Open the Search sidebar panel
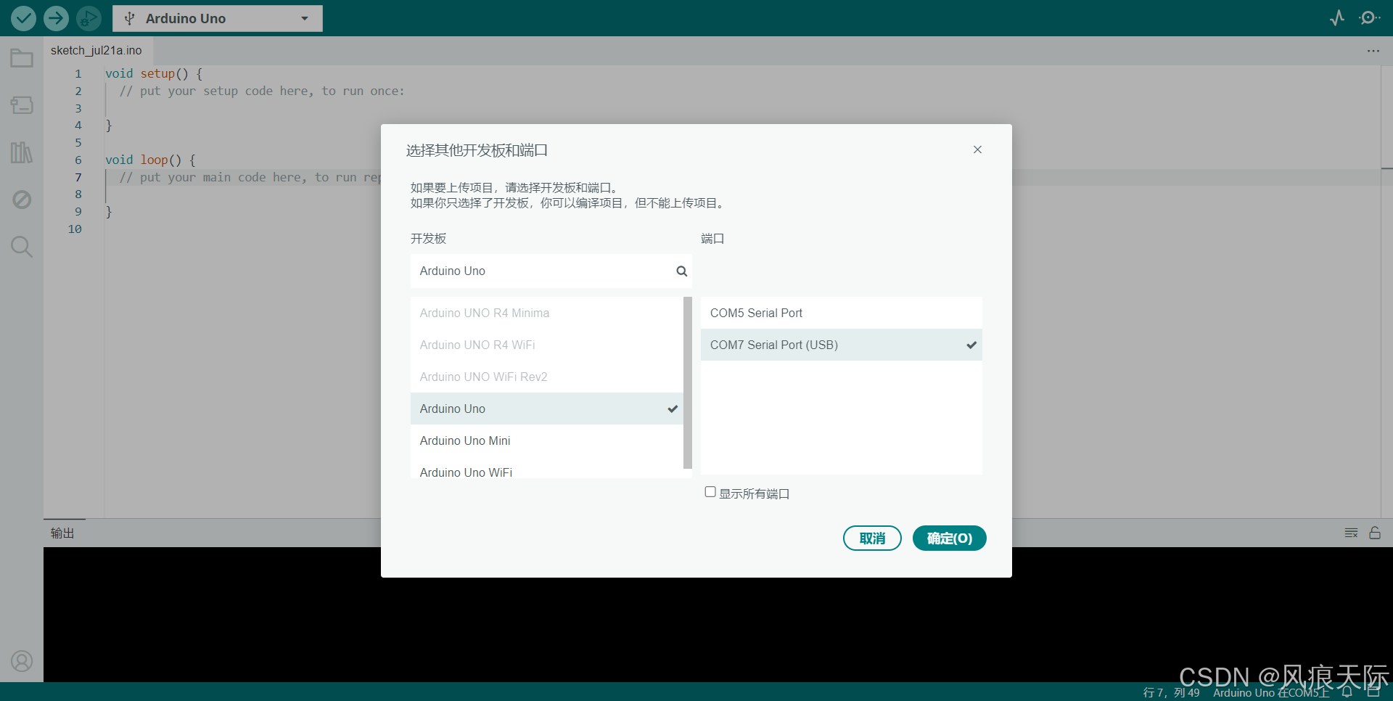This screenshot has height=701, width=1393. pyautogui.click(x=22, y=247)
